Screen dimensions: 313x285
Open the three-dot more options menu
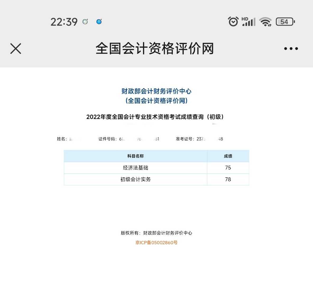coord(291,49)
